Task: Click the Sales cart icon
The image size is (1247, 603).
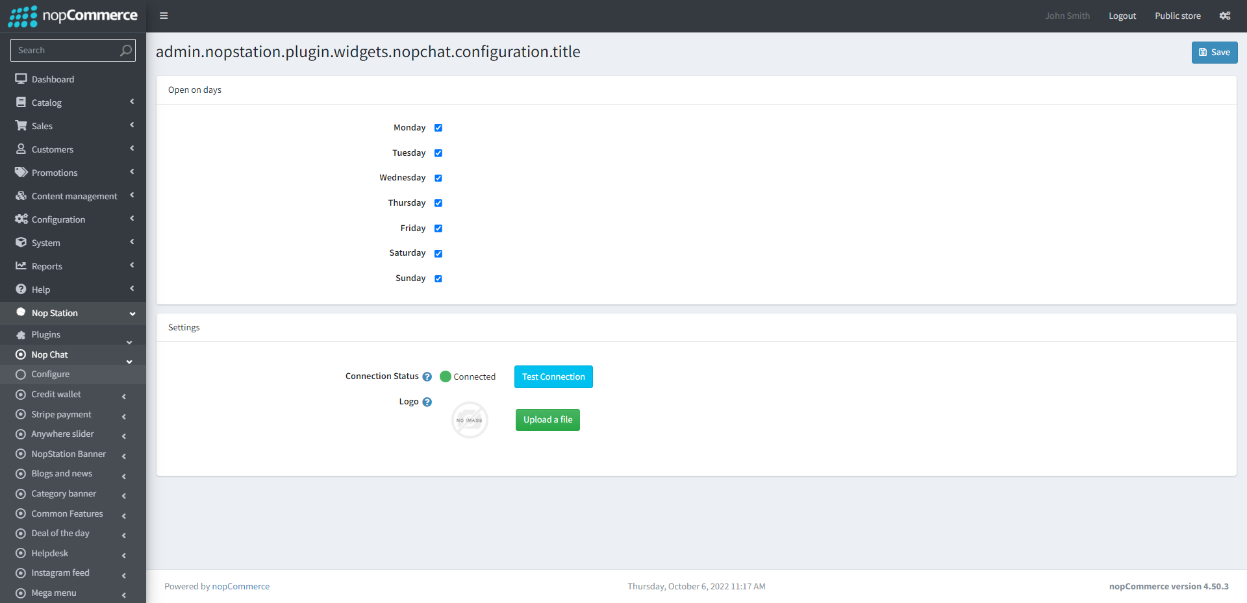Action: [21, 125]
